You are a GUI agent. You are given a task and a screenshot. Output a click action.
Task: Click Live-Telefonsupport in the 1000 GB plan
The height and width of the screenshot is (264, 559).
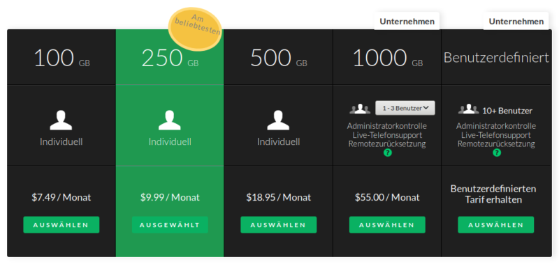pyautogui.click(x=387, y=135)
